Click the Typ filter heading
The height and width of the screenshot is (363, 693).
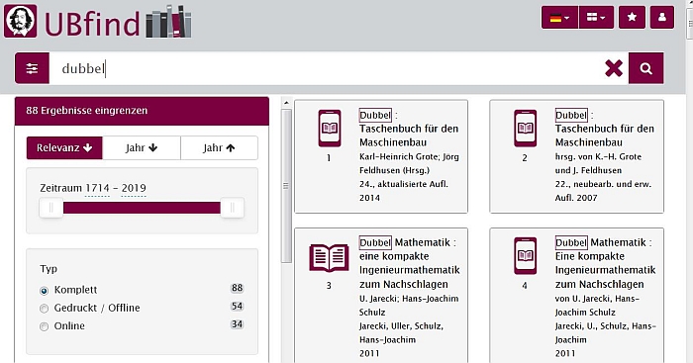(49, 269)
